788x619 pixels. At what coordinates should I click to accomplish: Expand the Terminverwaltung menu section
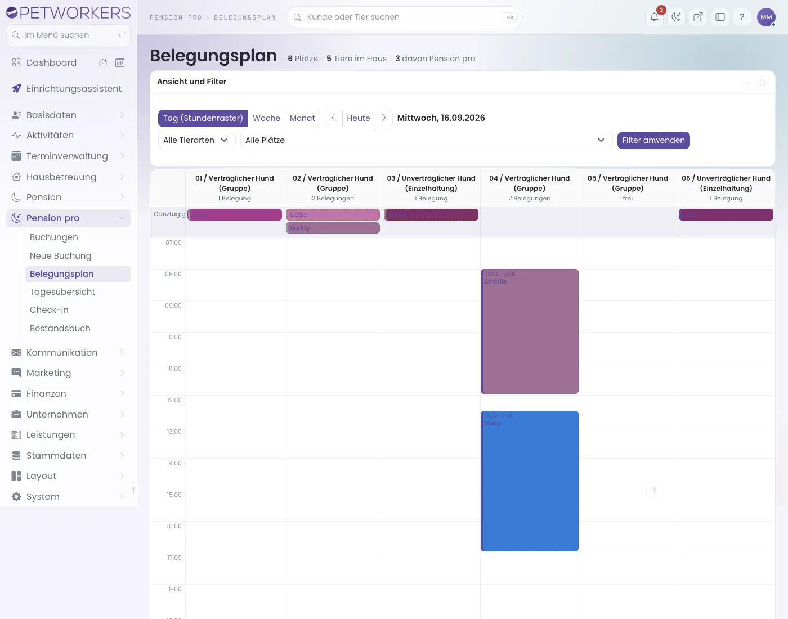coord(68,156)
